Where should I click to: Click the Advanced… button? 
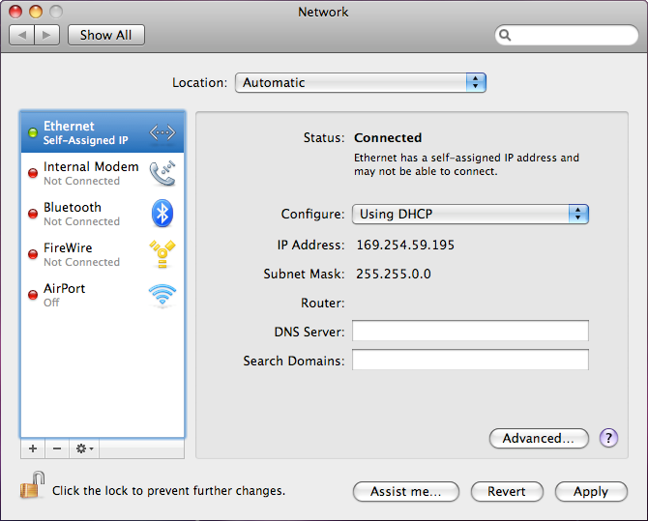[539, 438]
